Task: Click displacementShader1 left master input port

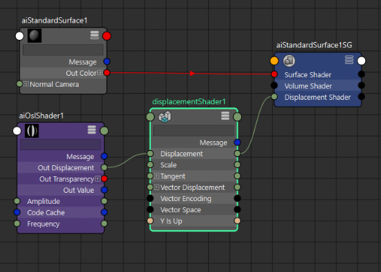Action: coord(150,117)
